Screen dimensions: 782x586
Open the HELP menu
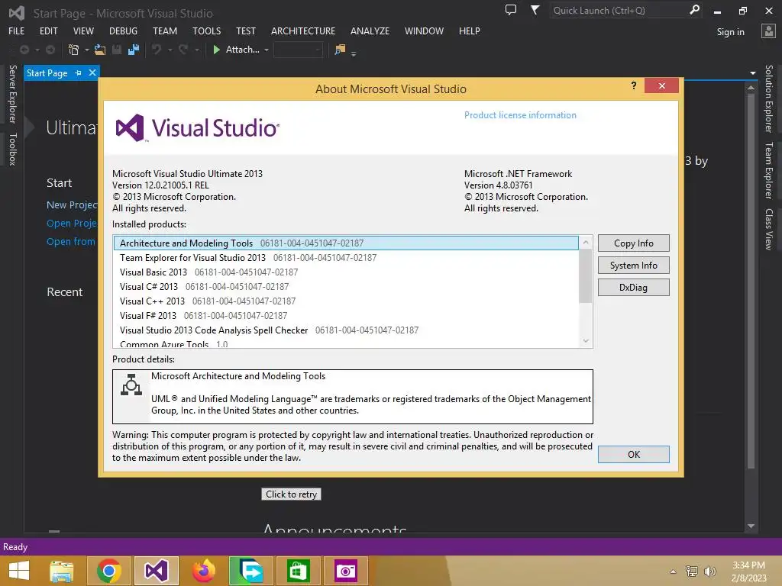click(x=470, y=31)
